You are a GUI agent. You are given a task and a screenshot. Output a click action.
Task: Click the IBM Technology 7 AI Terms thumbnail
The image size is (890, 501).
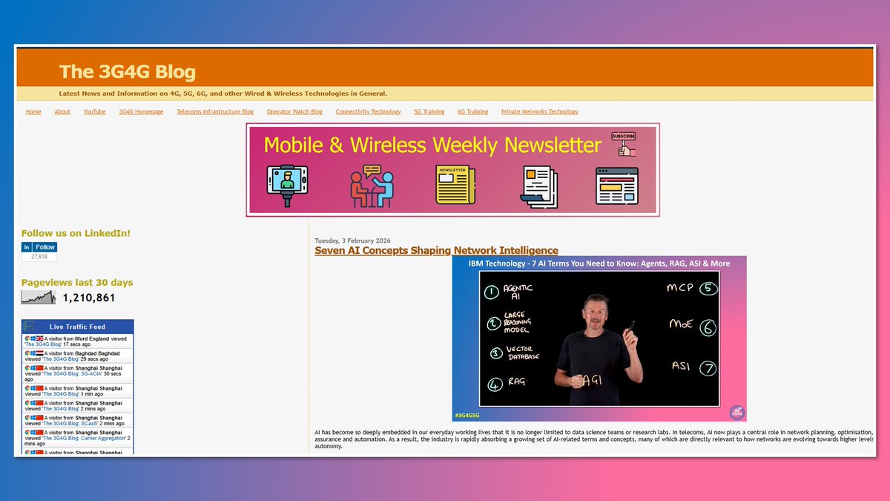599,338
